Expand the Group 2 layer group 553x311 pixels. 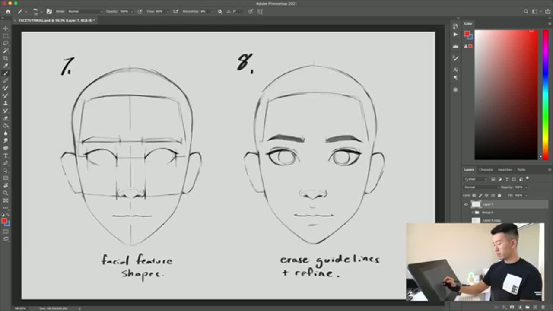point(472,213)
